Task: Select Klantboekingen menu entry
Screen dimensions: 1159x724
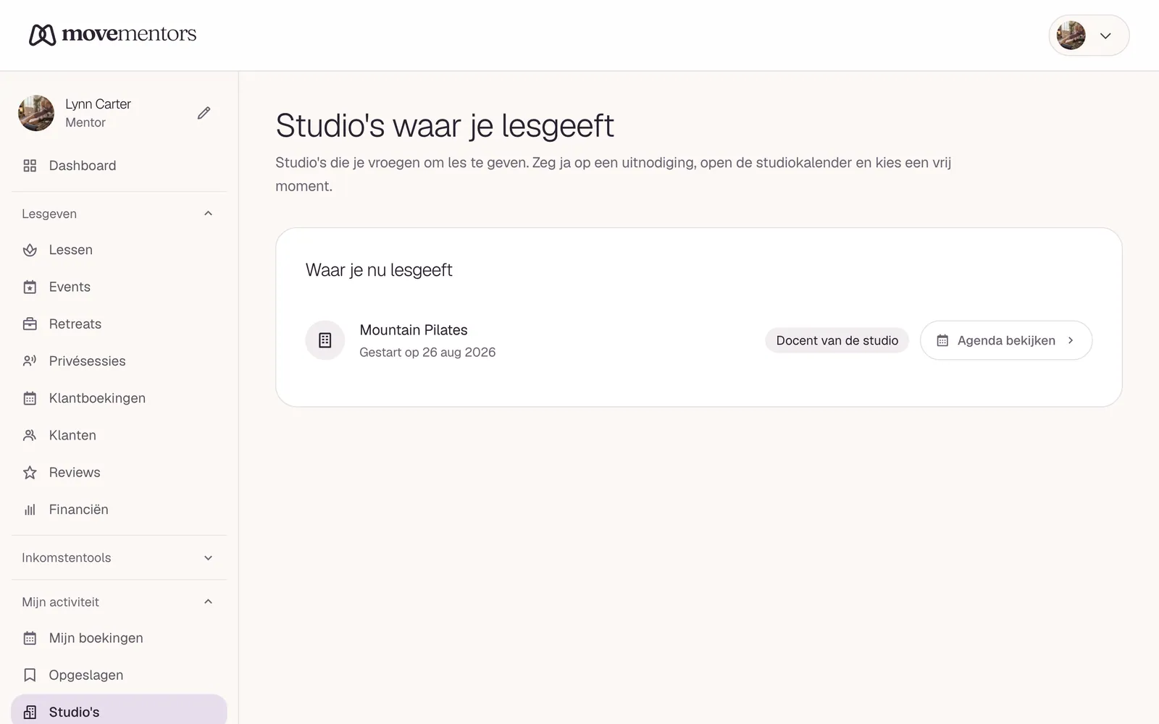Action: click(119, 398)
